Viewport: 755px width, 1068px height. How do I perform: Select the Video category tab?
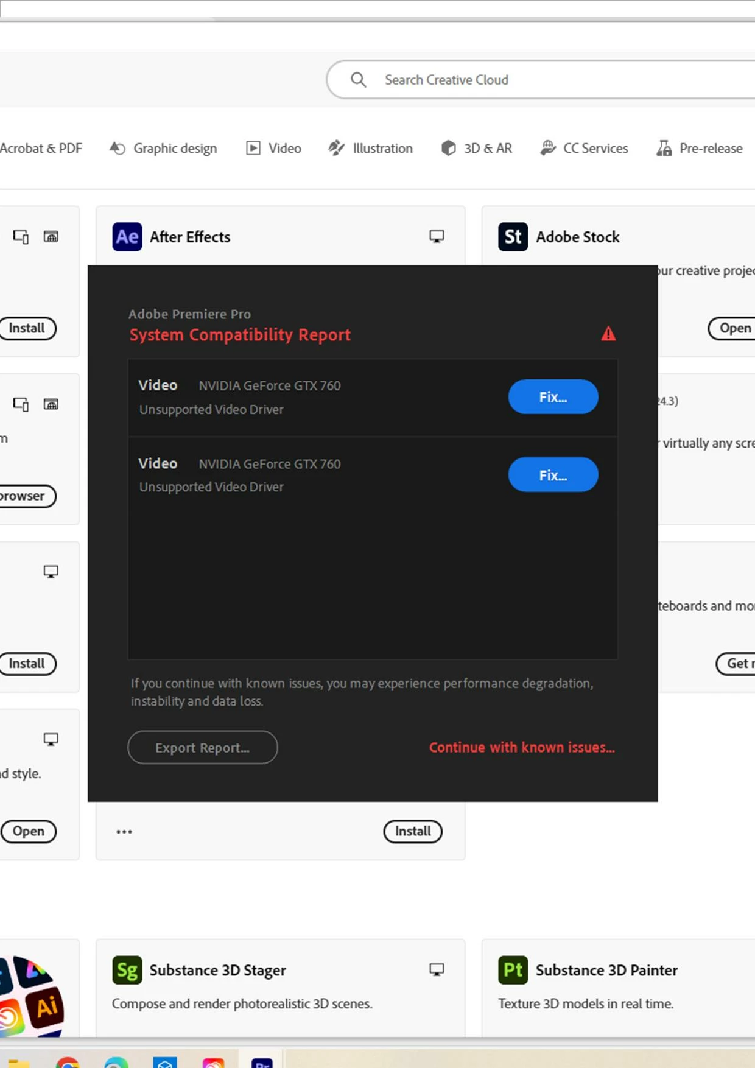click(273, 148)
